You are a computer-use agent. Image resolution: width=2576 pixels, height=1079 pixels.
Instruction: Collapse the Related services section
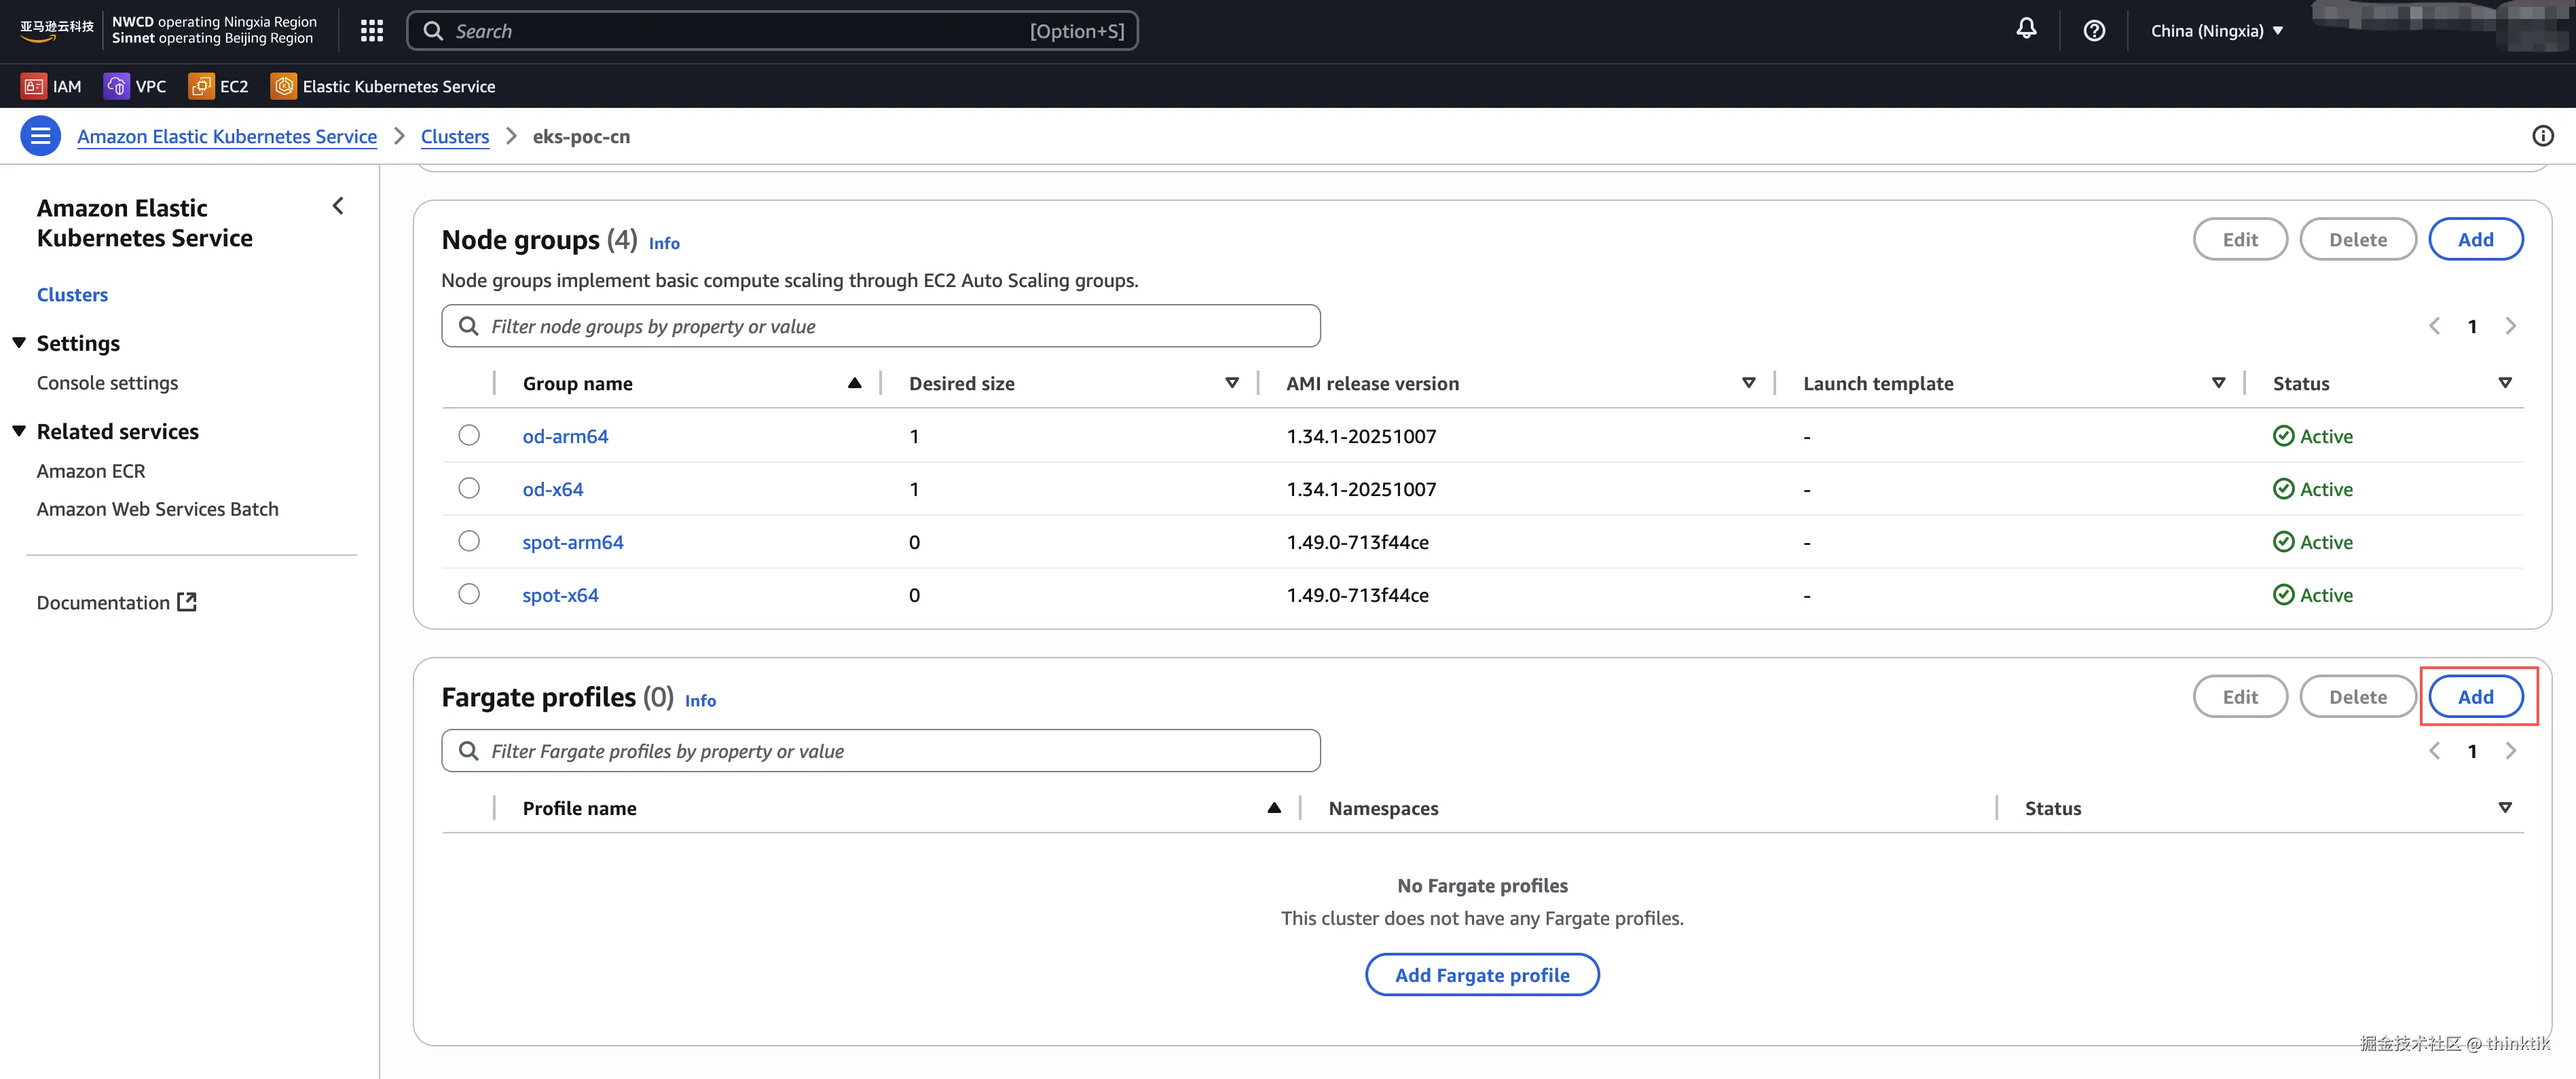pyautogui.click(x=19, y=432)
